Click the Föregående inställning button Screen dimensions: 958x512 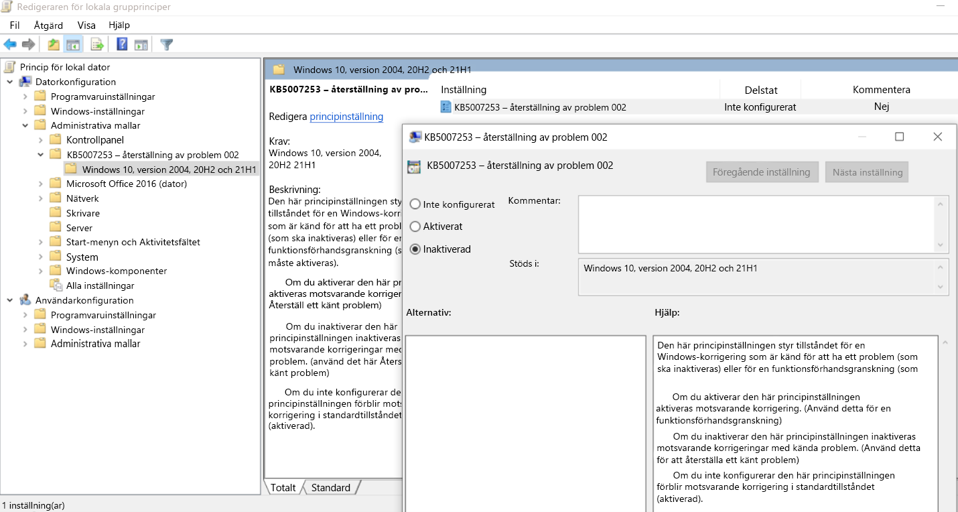pyautogui.click(x=763, y=172)
